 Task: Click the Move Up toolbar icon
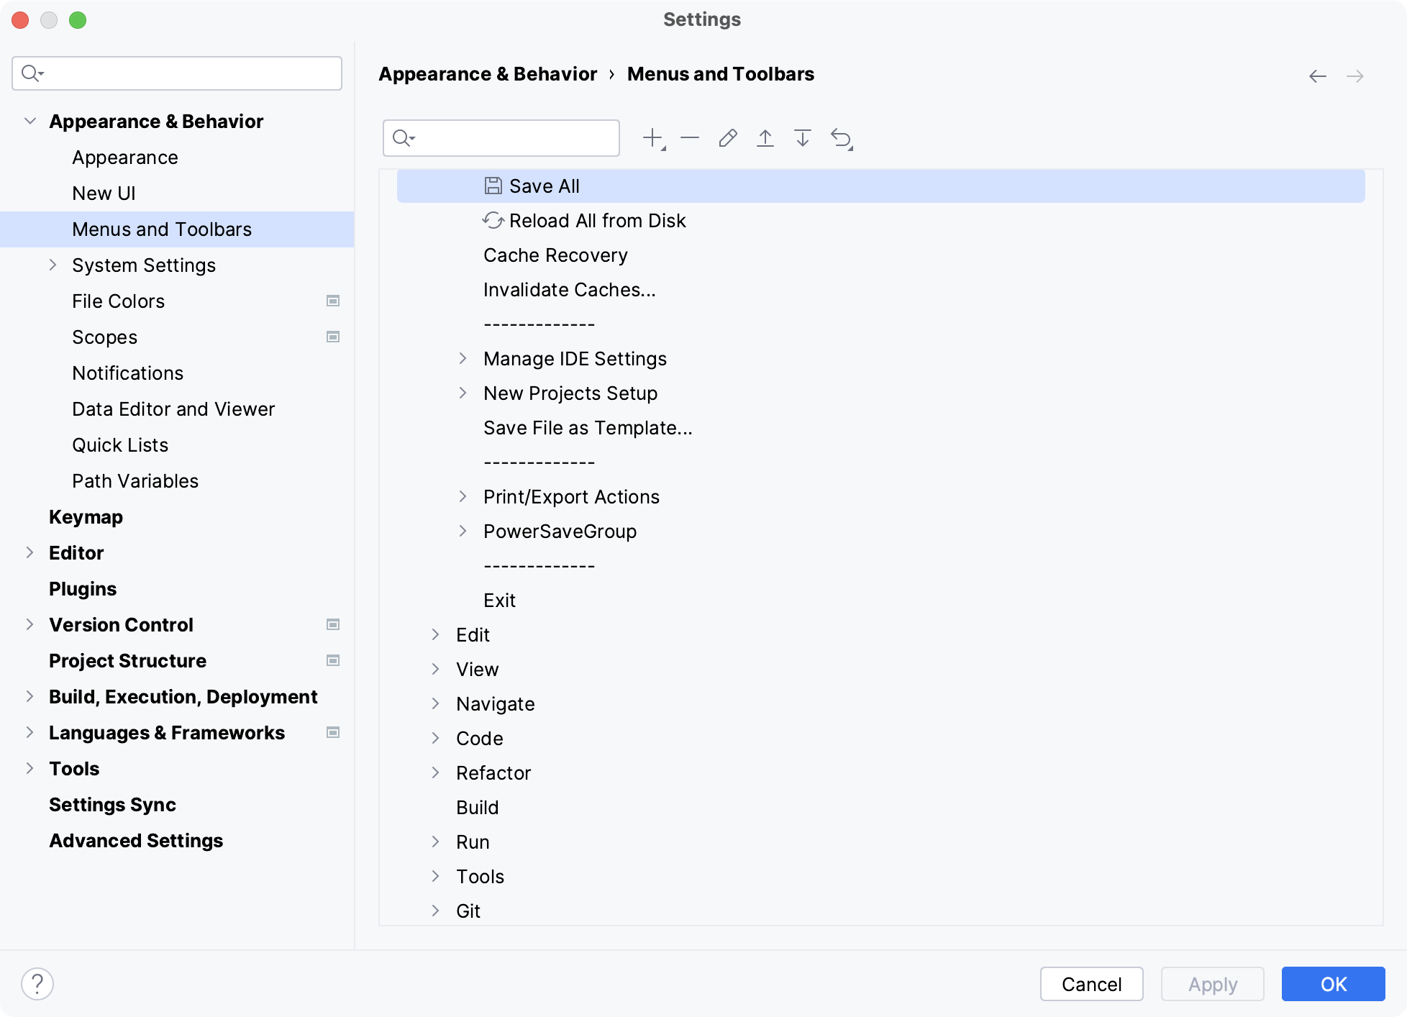pyautogui.click(x=765, y=137)
